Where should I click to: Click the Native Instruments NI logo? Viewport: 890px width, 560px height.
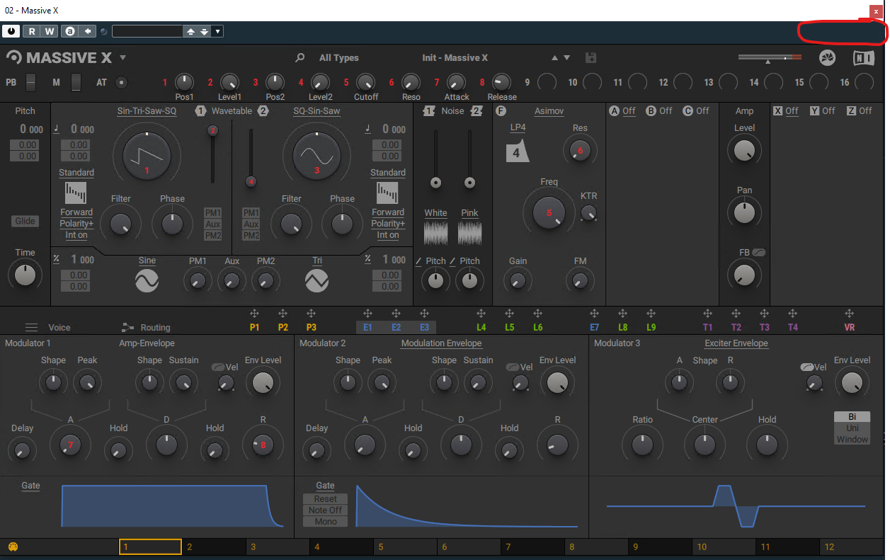(x=864, y=58)
